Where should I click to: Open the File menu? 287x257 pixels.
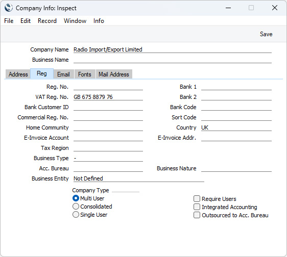pos(9,21)
